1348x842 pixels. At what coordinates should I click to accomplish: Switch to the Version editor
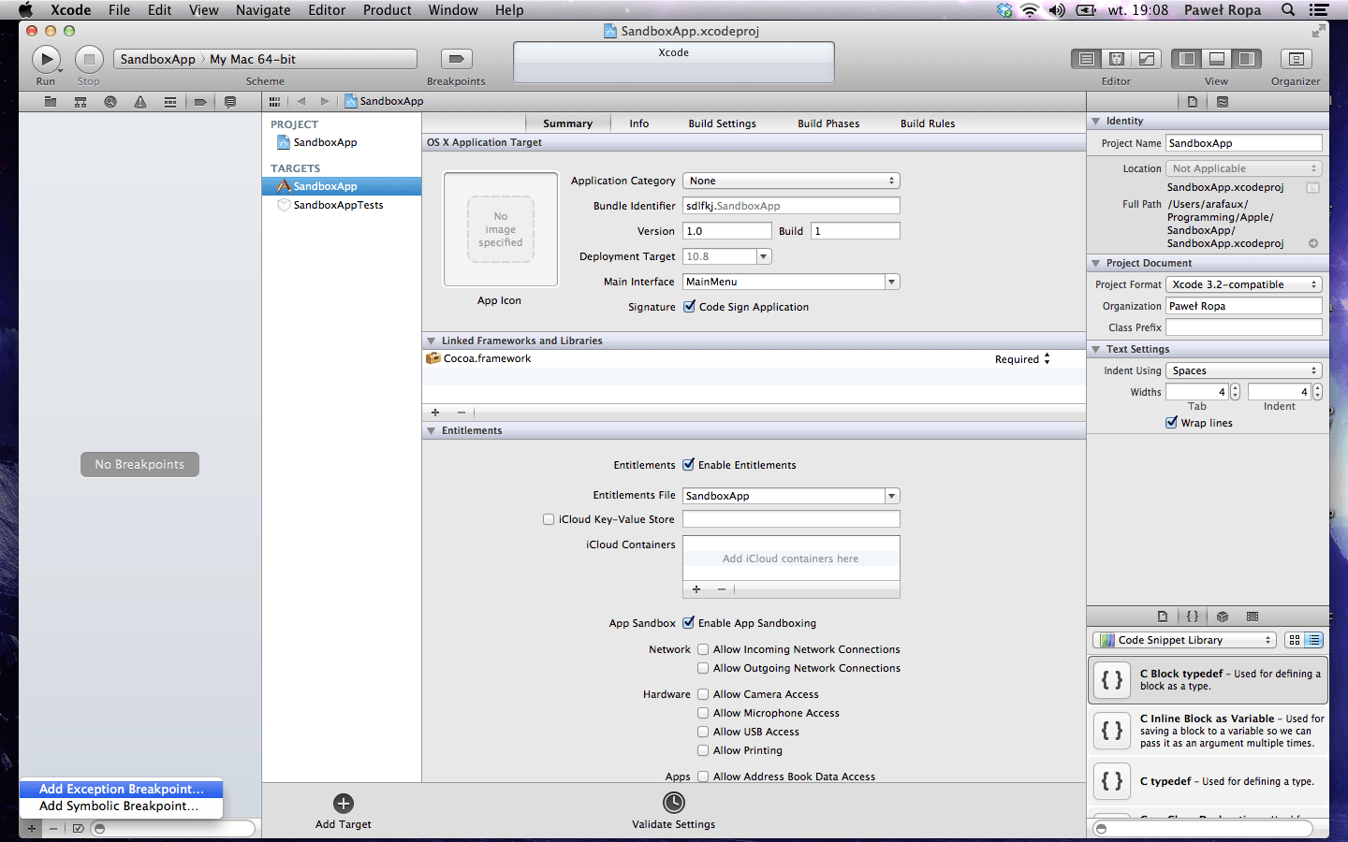tap(1147, 59)
